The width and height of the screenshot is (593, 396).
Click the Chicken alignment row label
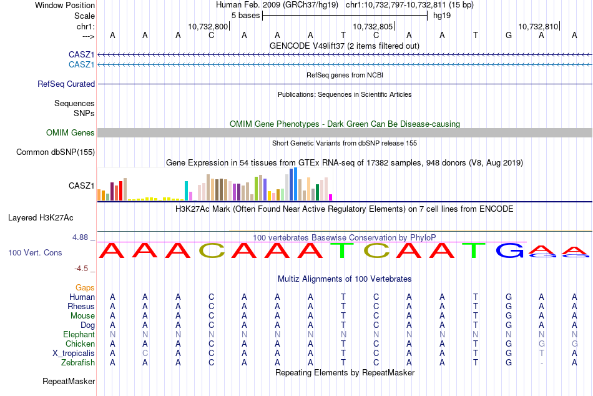[x=80, y=344]
